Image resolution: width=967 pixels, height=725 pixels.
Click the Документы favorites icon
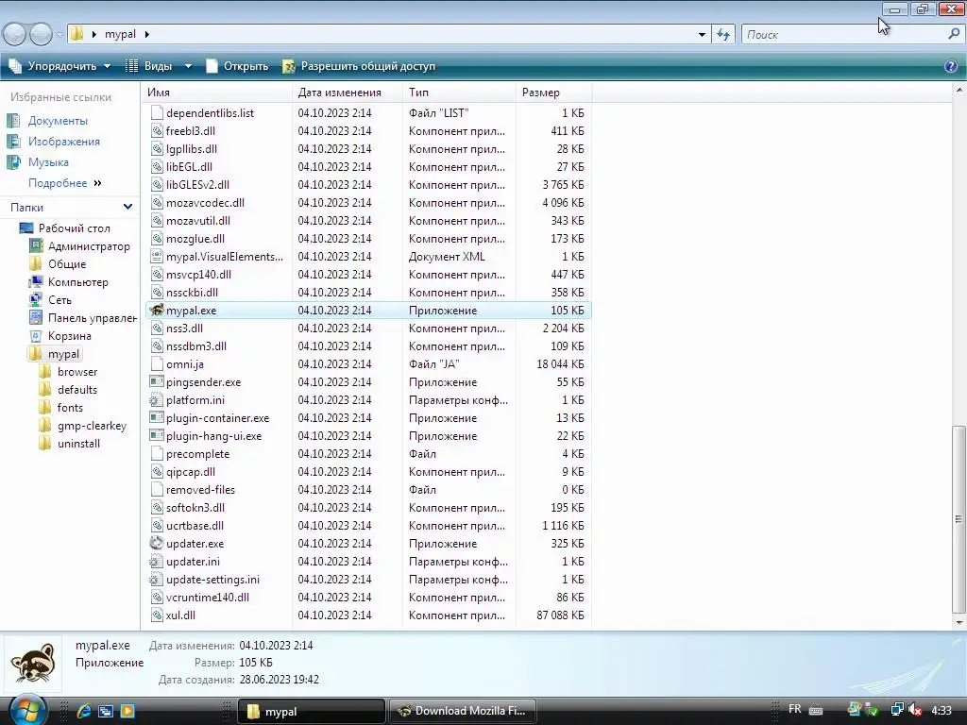click(13, 121)
